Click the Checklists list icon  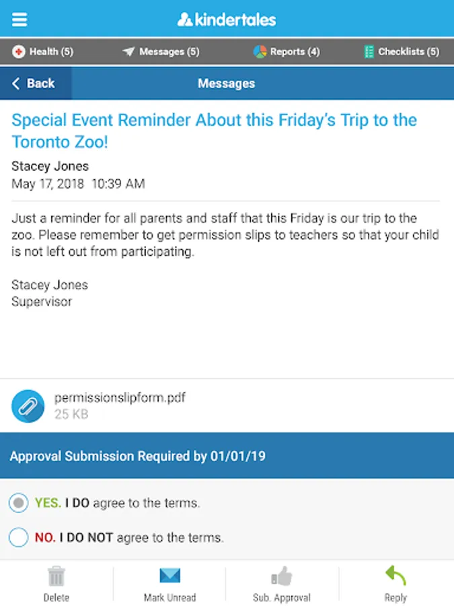tap(369, 52)
